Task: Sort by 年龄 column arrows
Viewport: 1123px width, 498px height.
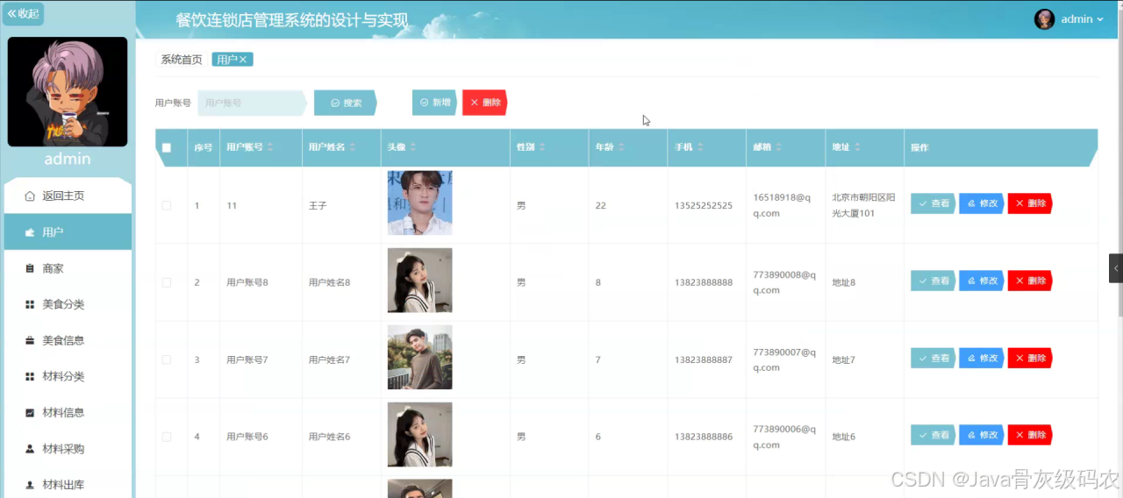Action: (x=620, y=147)
